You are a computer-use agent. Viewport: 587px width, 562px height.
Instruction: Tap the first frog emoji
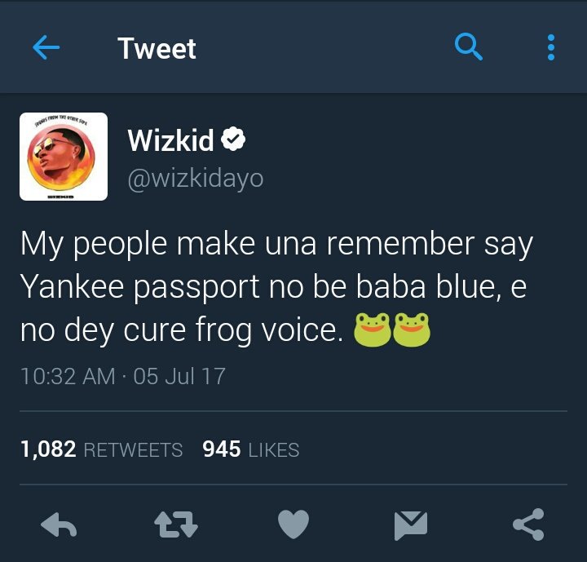coord(373,330)
